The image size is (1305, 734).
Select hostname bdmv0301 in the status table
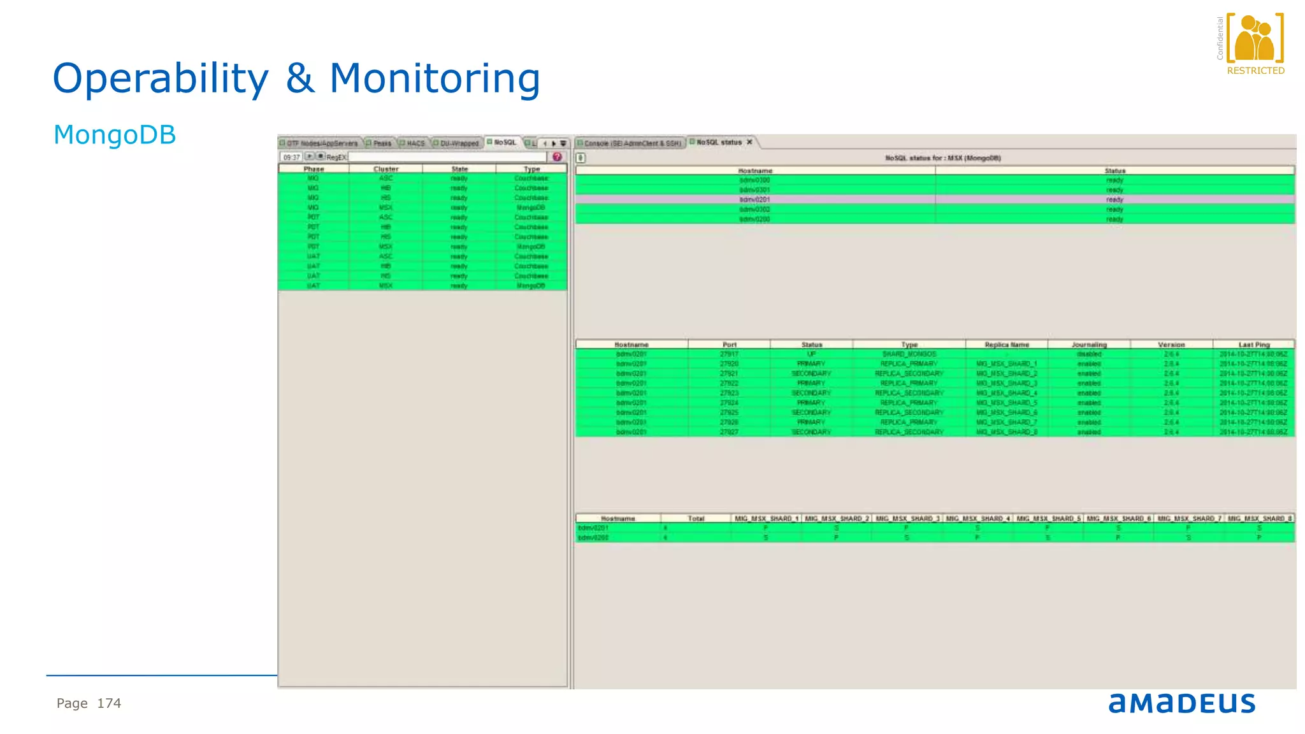click(754, 190)
